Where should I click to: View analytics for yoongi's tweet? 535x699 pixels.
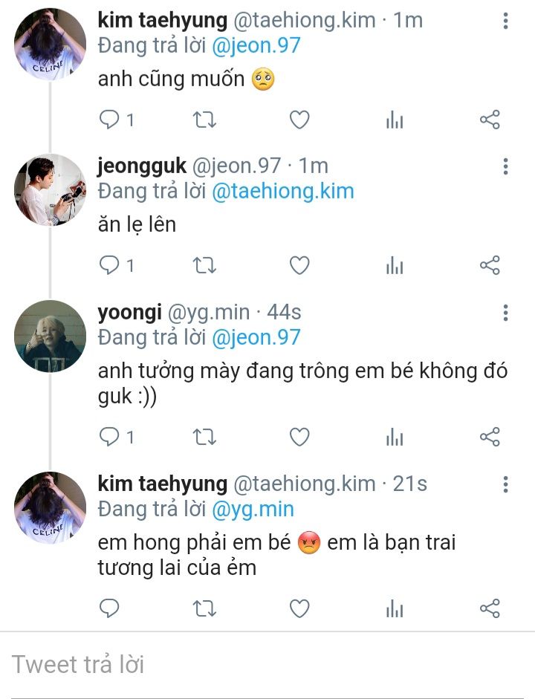pos(395,438)
